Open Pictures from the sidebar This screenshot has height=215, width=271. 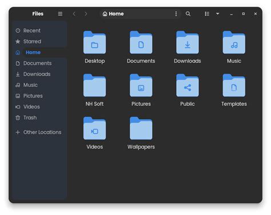coord(40,96)
